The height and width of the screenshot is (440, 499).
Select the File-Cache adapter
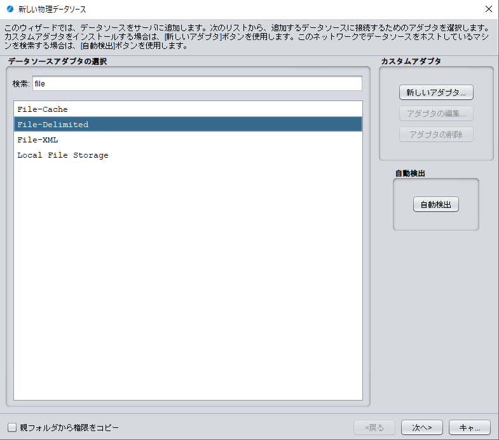[188, 109]
